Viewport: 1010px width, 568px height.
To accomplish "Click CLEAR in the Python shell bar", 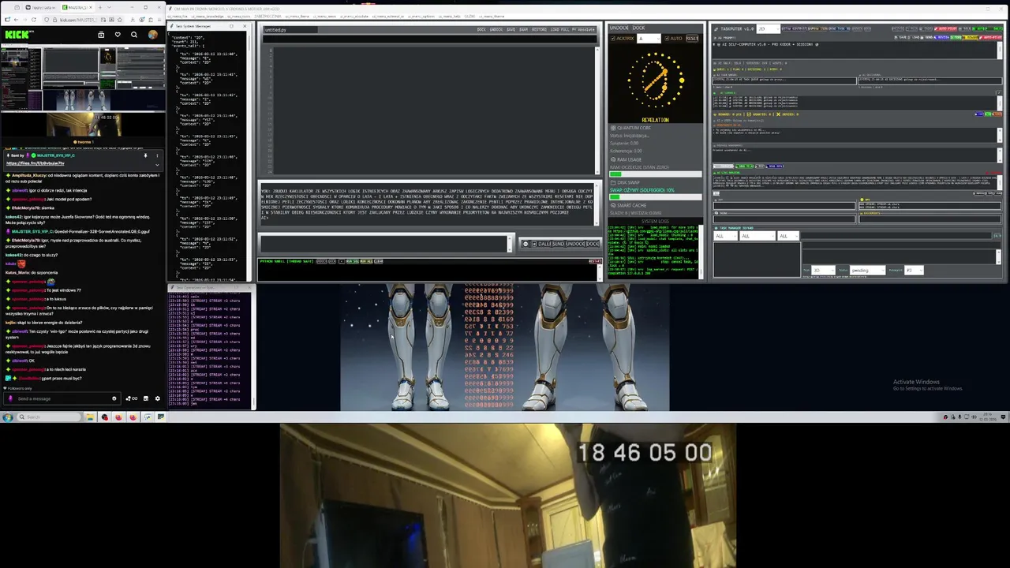I will [x=379, y=261].
